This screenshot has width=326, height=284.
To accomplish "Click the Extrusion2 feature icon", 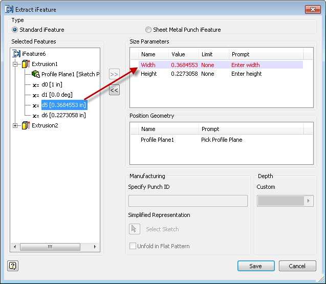I will click(26, 125).
